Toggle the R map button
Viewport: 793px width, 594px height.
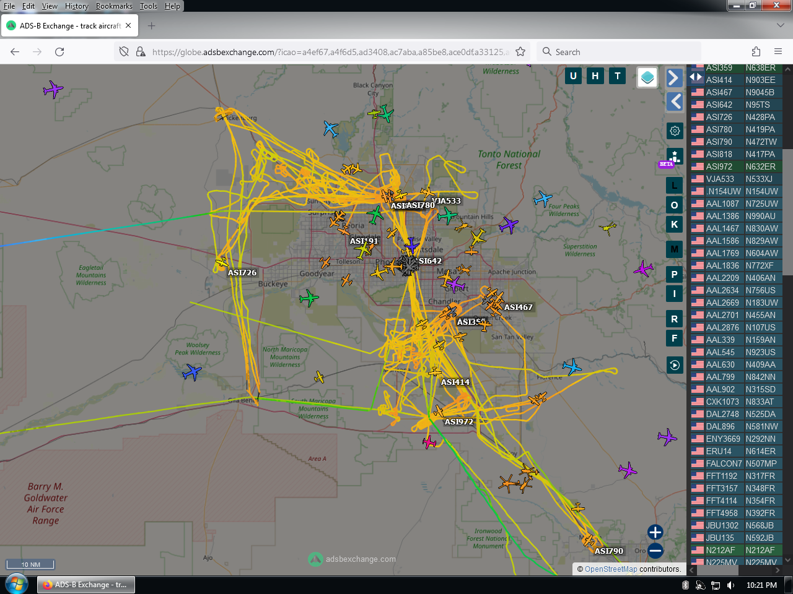click(x=675, y=319)
